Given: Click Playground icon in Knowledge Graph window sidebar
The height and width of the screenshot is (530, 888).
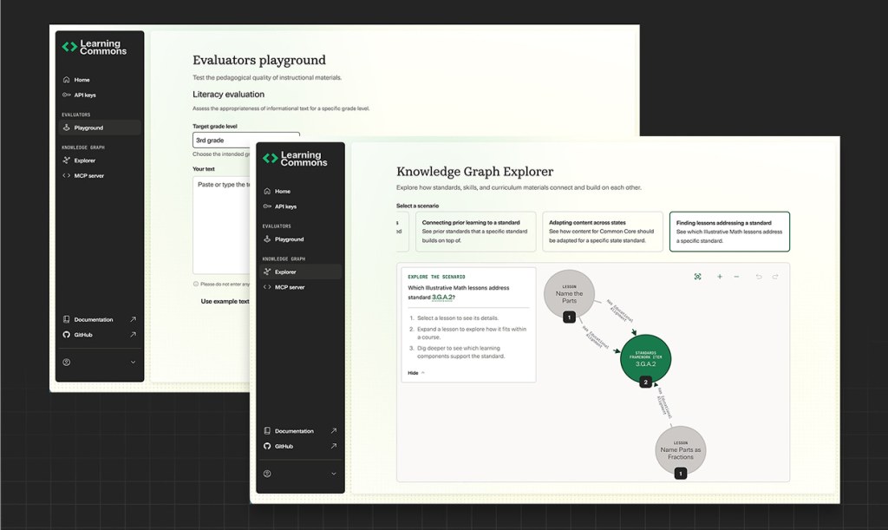Looking at the screenshot, I should (267, 239).
